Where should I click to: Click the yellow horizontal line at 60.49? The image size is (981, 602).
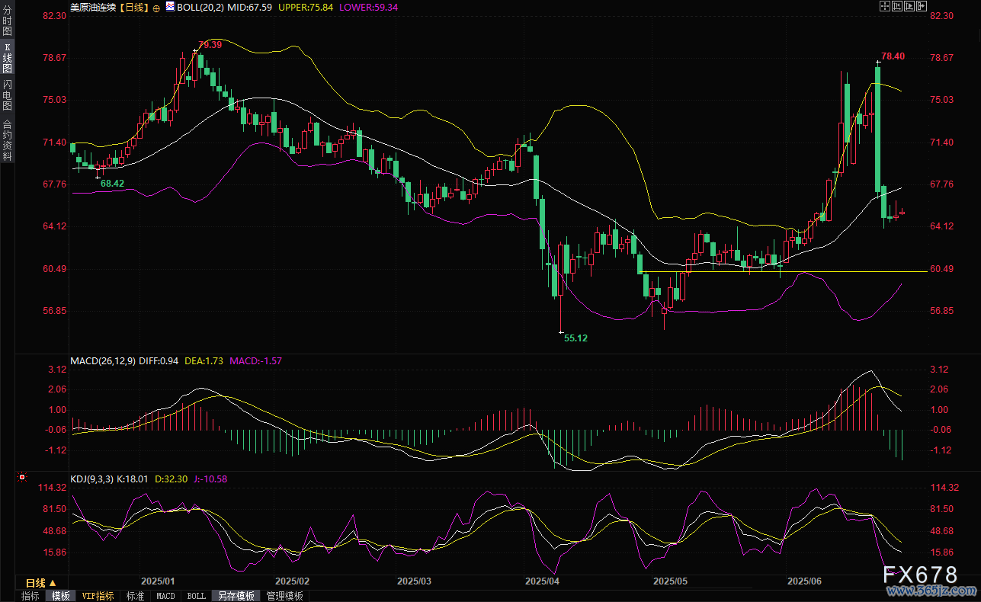(x=785, y=271)
